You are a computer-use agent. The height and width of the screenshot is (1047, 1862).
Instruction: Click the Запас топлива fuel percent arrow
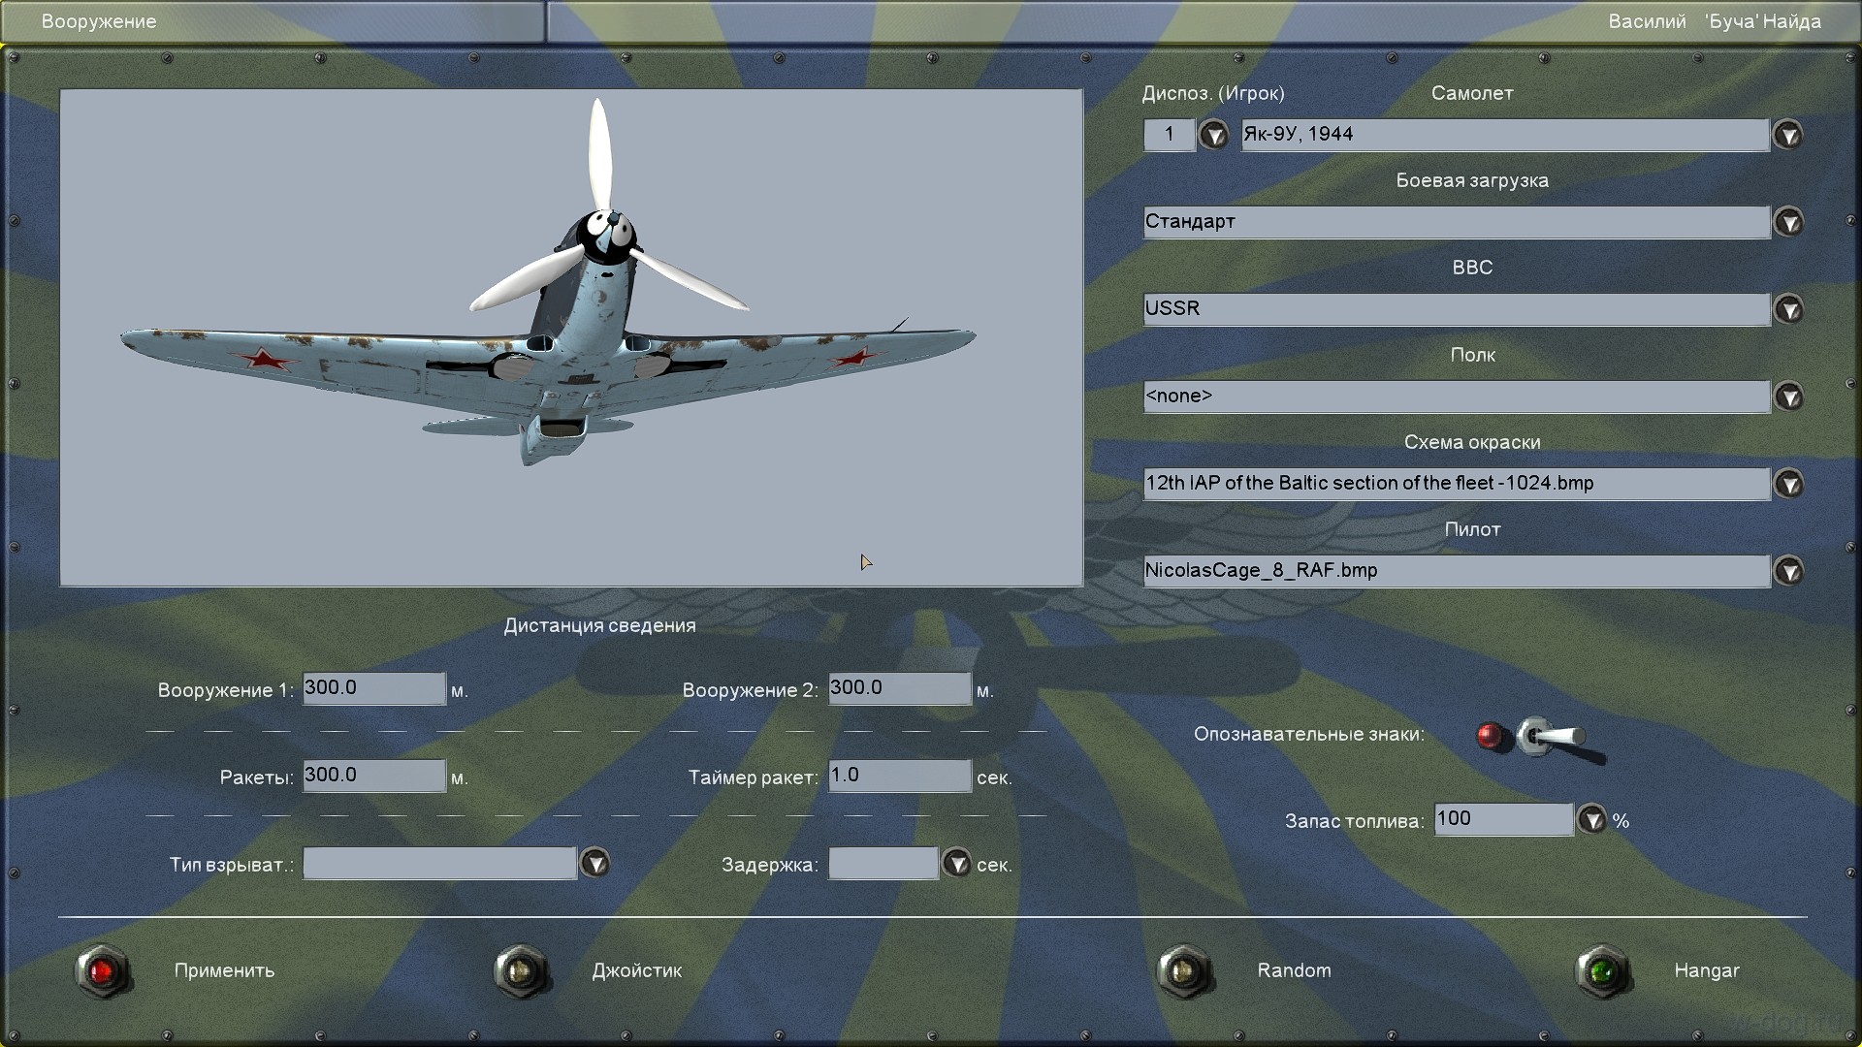pos(1591,820)
